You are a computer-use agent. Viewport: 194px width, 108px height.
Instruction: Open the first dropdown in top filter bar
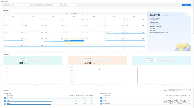[20, 5]
